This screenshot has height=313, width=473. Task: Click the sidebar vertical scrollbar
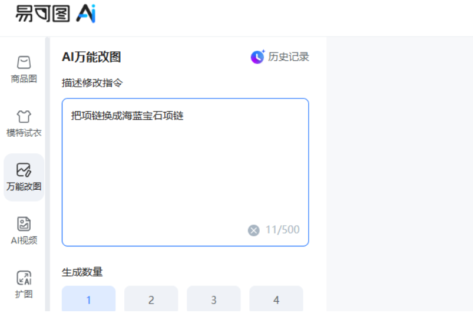click(48, 177)
